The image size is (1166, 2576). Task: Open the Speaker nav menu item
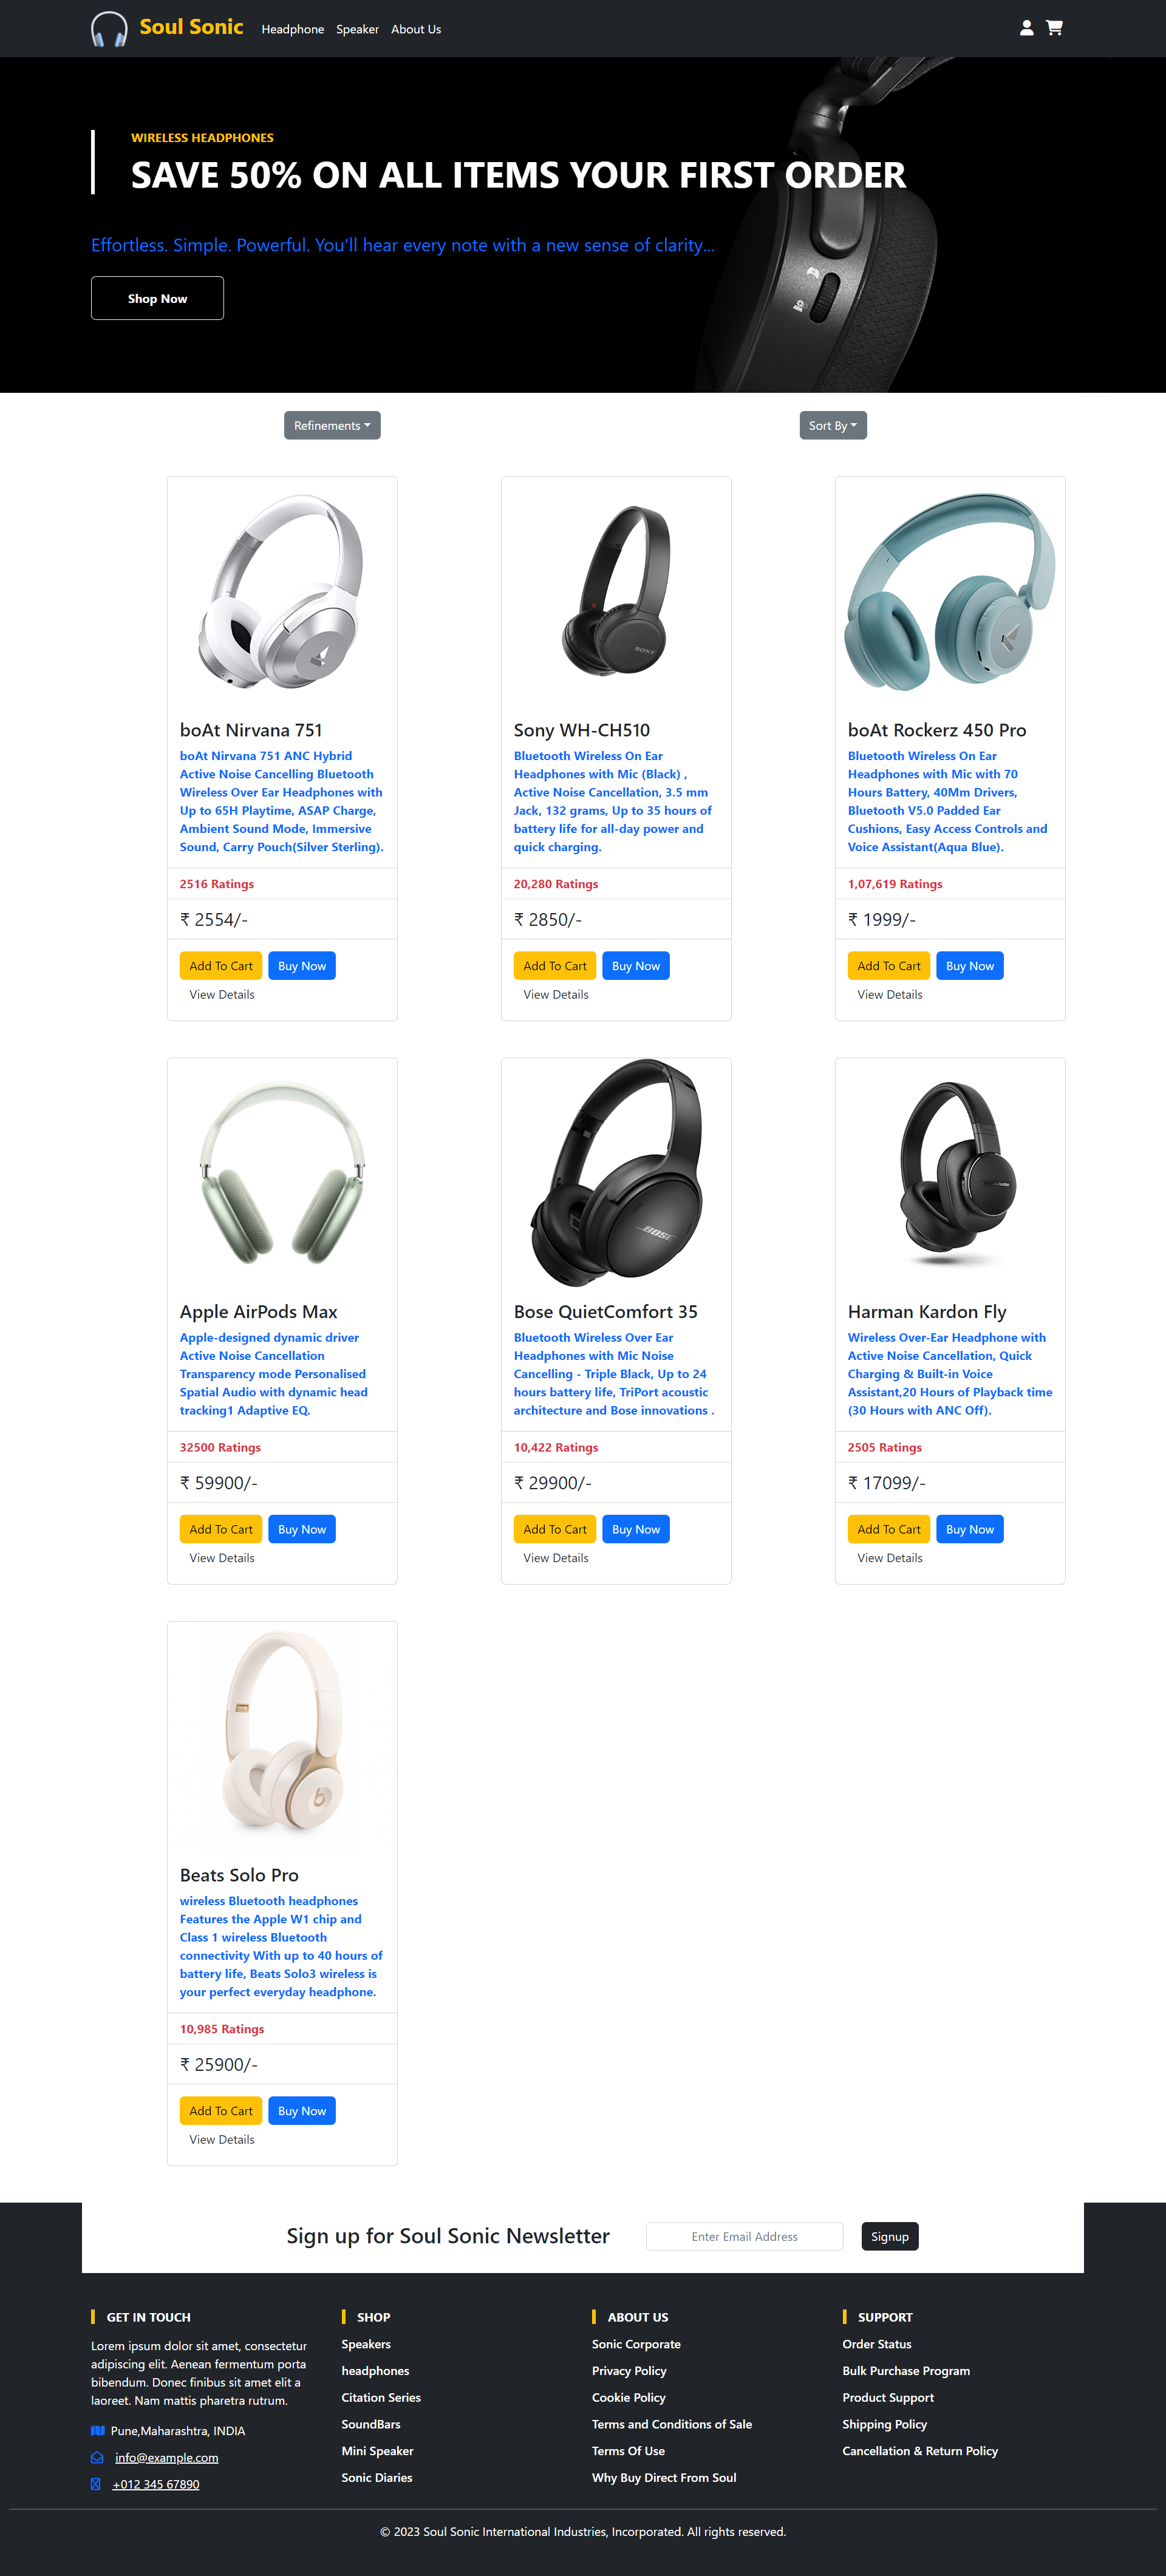(x=357, y=29)
